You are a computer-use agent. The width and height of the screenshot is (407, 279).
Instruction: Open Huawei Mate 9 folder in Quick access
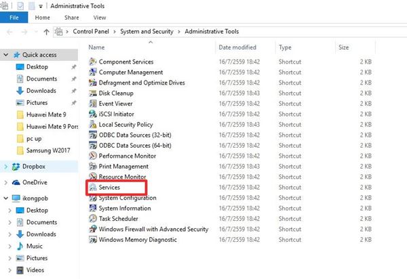coord(46,114)
